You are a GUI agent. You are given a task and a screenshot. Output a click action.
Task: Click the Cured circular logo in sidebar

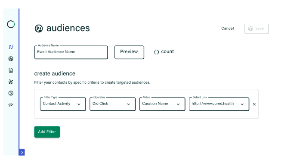click(x=11, y=24)
